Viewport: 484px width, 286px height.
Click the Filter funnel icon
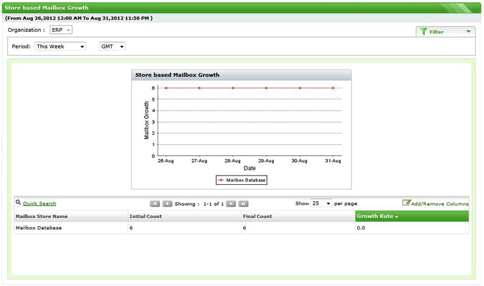(423, 31)
